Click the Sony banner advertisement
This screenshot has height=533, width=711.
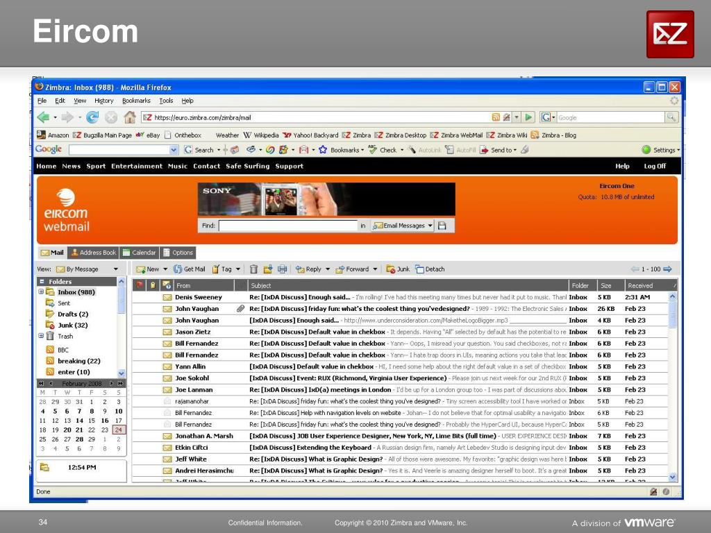(x=326, y=199)
